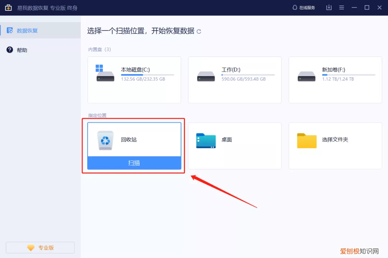Click the yellow 选择文件夹 folder icon
This screenshot has width=388, height=258.
point(306,141)
